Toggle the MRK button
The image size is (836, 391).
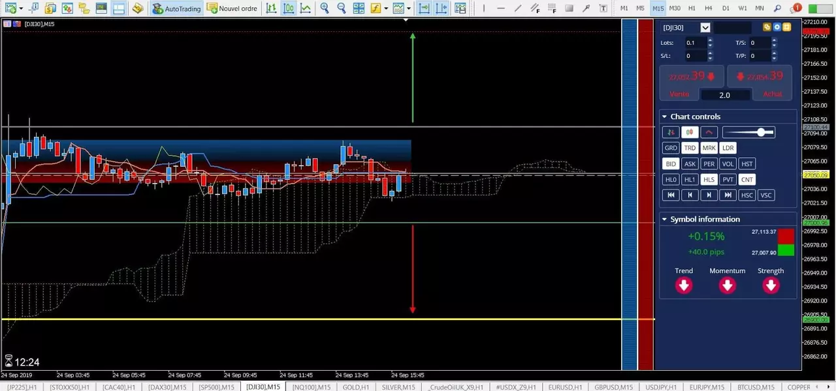click(x=709, y=148)
